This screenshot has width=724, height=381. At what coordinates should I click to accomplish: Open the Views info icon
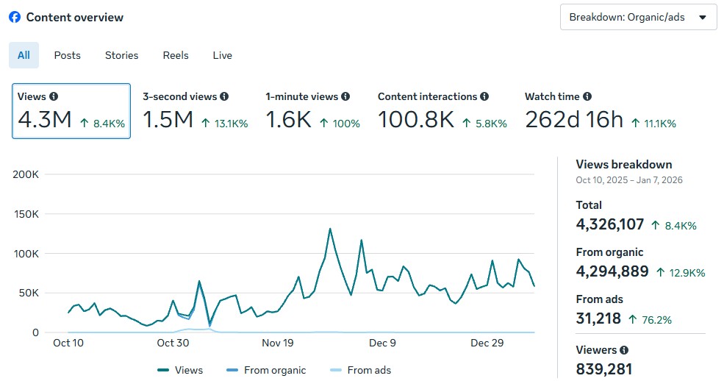pyautogui.click(x=54, y=96)
